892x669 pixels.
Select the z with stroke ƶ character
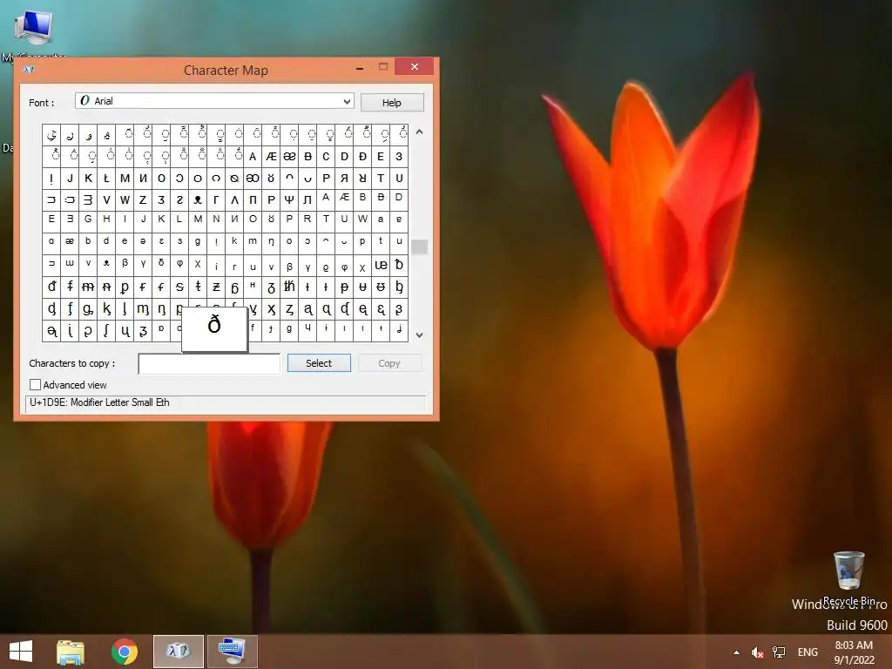[216, 287]
